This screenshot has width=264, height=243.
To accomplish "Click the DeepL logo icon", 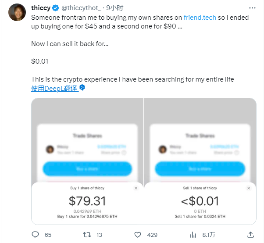I will tap(82, 88).
